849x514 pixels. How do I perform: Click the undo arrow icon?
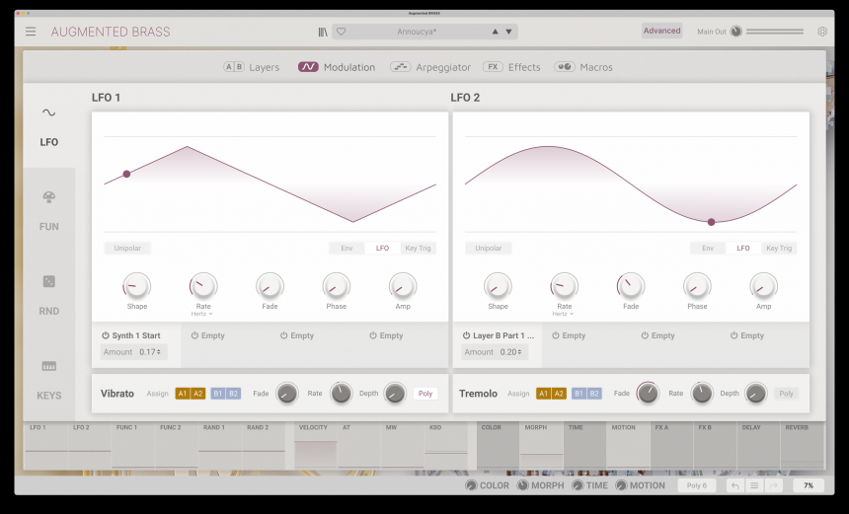(x=733, y=485)
